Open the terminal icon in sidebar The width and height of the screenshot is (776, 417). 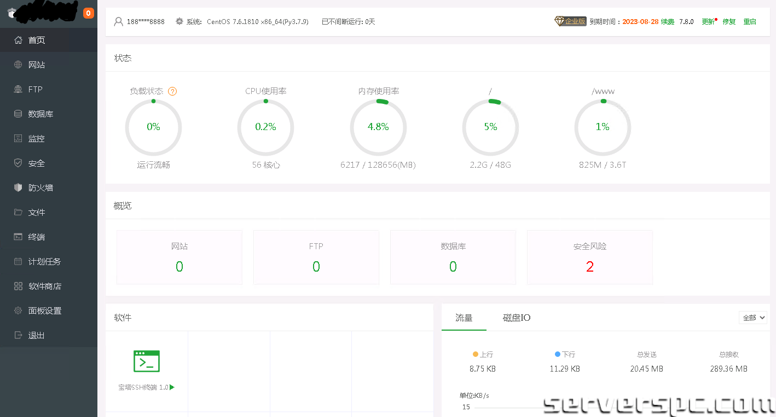click(x=18, y=237)
